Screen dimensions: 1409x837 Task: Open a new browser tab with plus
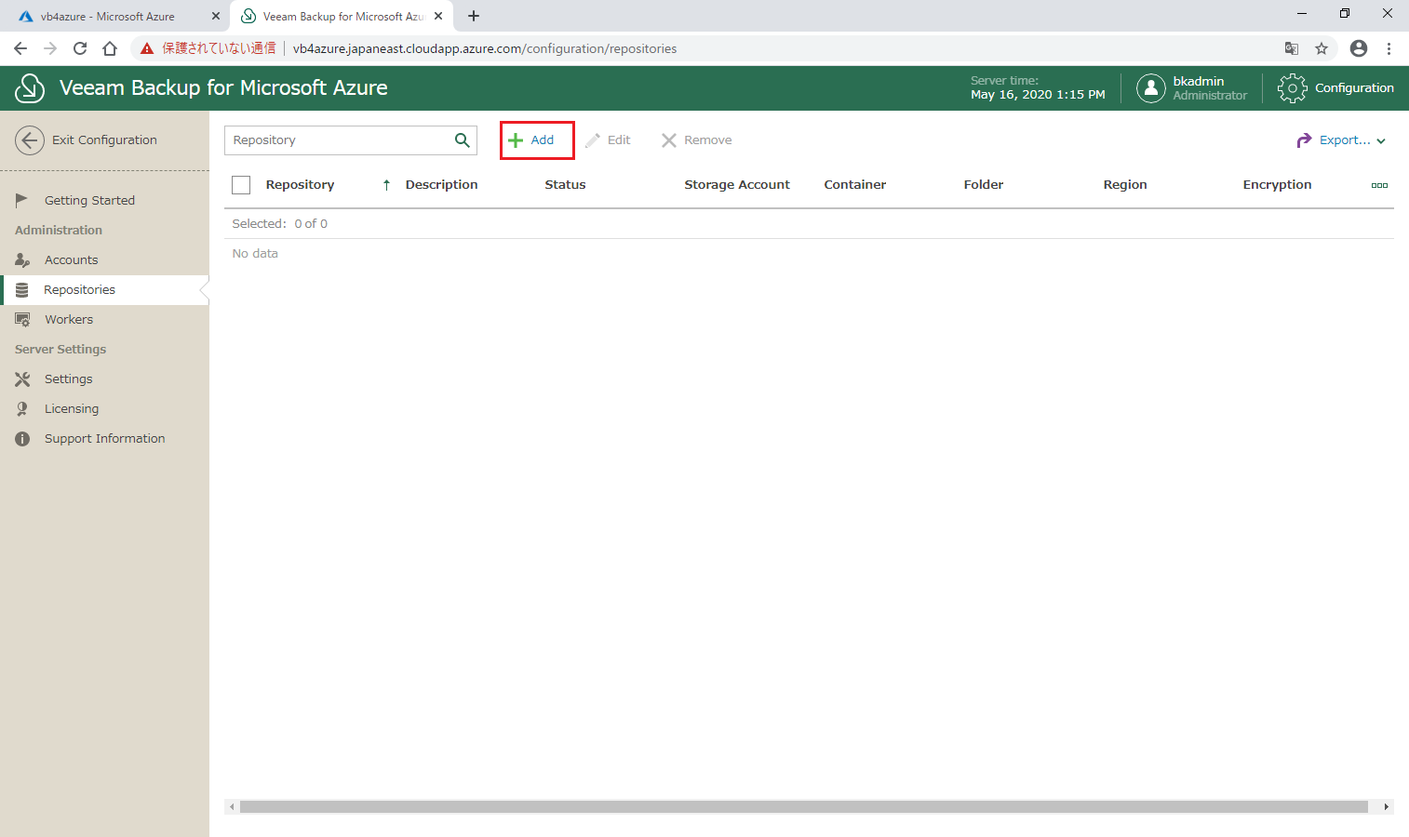pos(474,16)
